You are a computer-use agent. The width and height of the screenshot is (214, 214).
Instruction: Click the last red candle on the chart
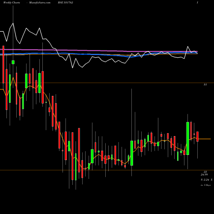[197, 137]
